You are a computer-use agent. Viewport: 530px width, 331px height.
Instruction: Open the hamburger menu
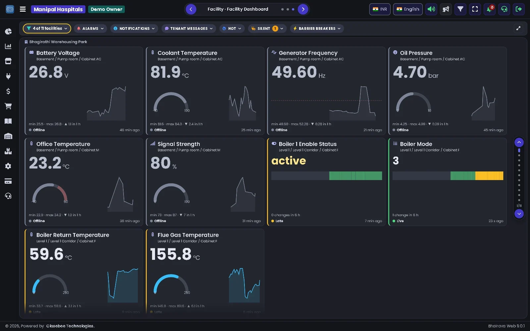[x=23, y=9]
